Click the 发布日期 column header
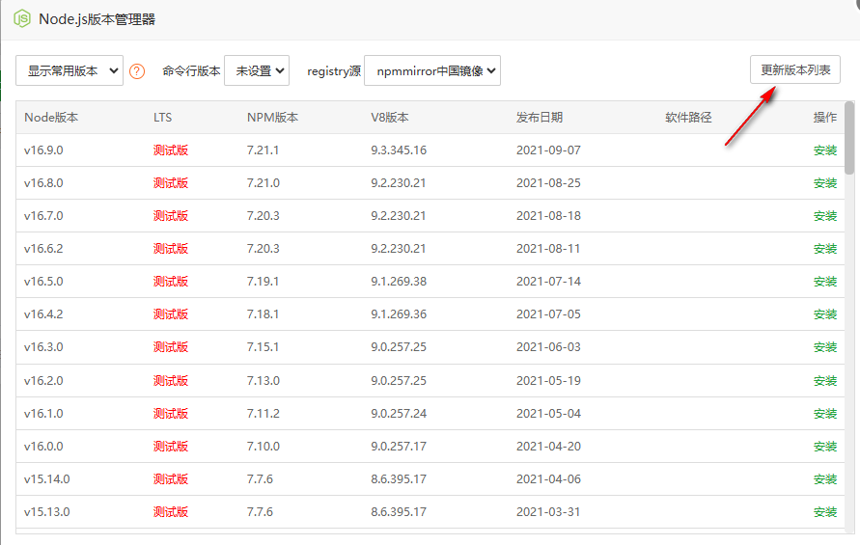 (540, 118)
